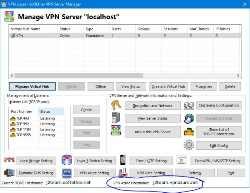Click the TCP 5555 listener port icon

[13, 135]
